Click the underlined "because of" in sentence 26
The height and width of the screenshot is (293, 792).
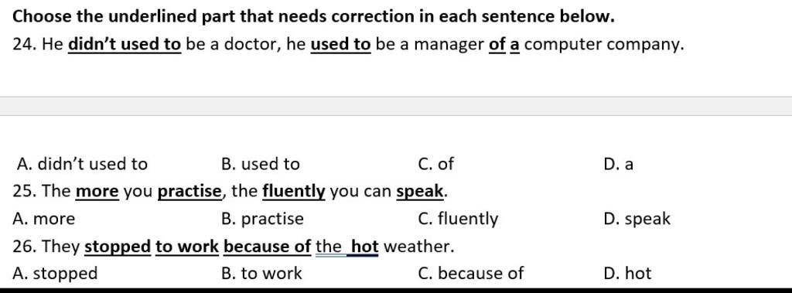267,247
